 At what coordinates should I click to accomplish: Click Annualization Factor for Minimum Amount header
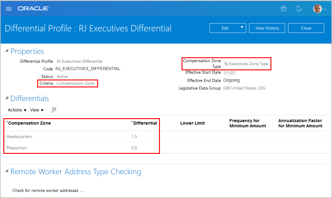[300, 123]
